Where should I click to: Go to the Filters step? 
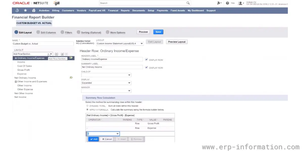click(66, 32)
